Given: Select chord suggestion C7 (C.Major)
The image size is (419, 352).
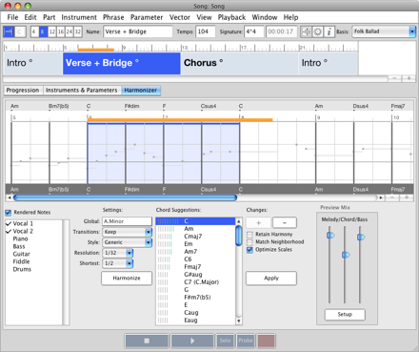Looking at the screenshot, I should (x=195, y=282).
